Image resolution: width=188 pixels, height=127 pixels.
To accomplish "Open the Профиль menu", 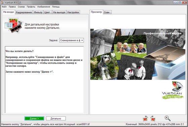I will (31, 7).
